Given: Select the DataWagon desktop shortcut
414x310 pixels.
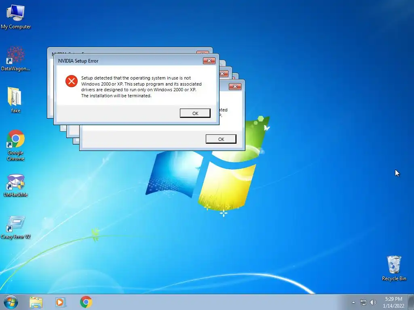Looking at the screenshot, I should pyautogui.click(x=16, y=59).
